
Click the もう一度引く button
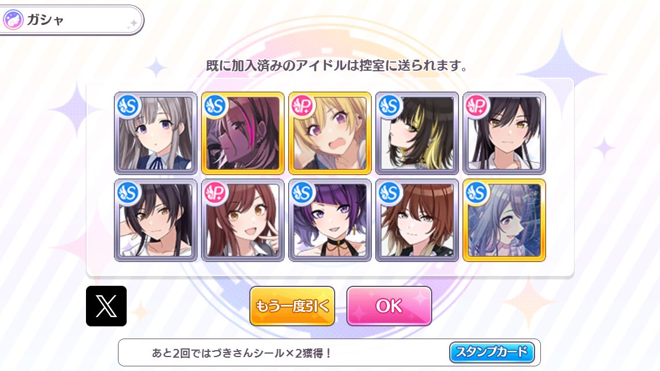click(292, 306)
